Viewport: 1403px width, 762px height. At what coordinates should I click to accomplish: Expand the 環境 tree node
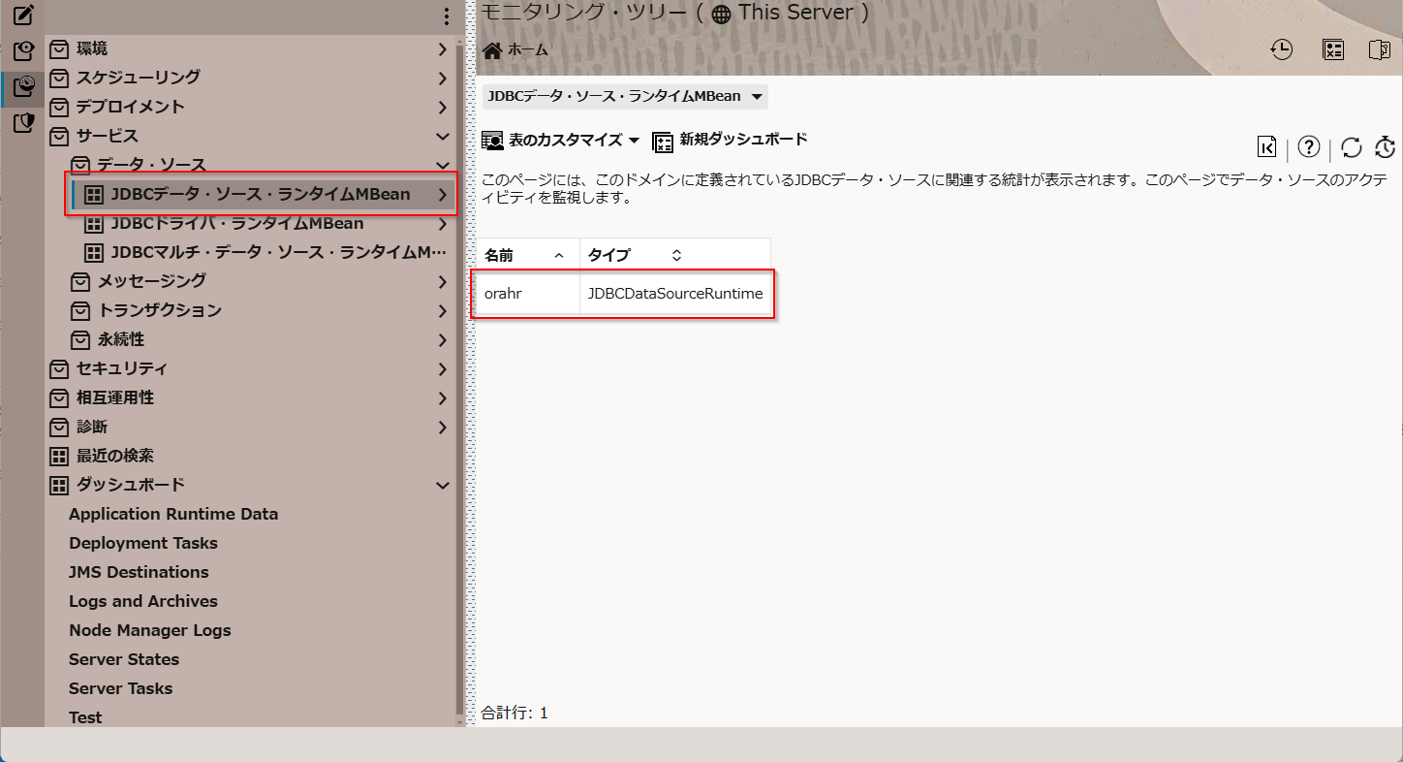tap(442, 48)
